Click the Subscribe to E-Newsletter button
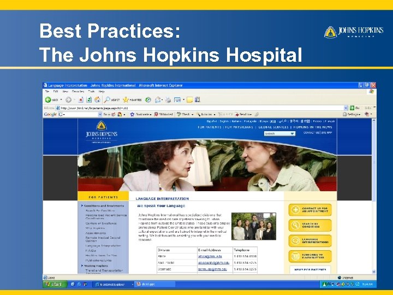Screen dimensions: 393x295 (310, 256)
